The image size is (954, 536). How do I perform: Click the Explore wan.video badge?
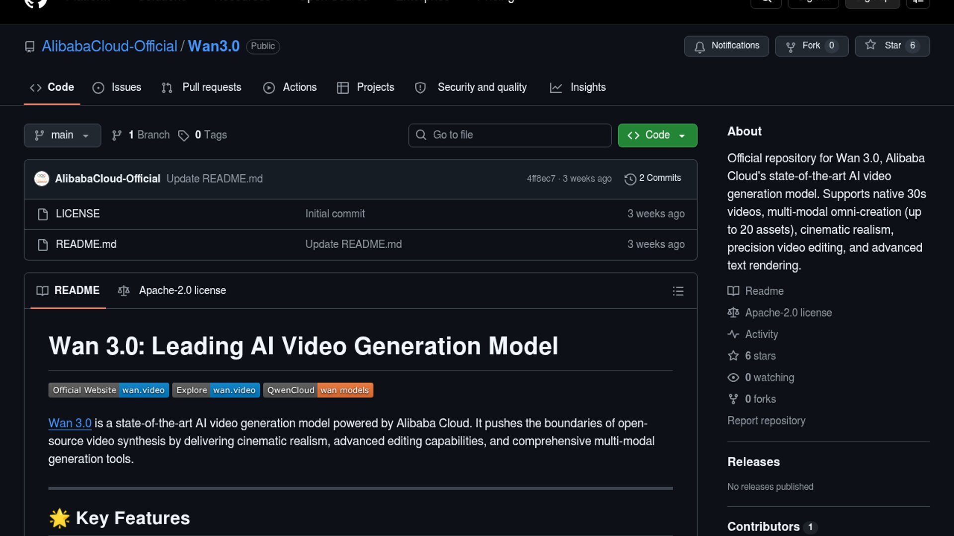pyautogui.click(x=216, y=390)
